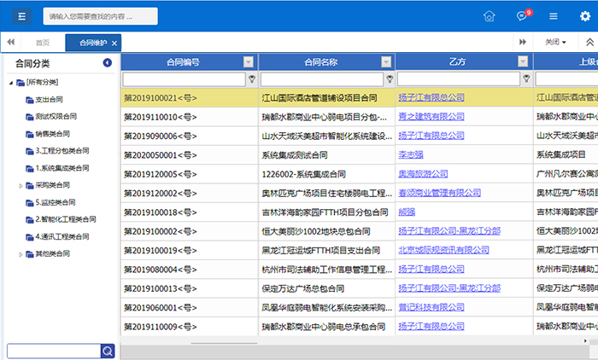
Task: Click search icon below category tree
Action: point(108,351)
